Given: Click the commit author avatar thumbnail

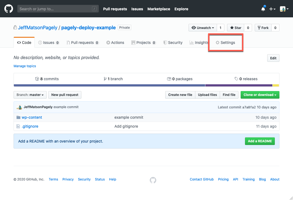Looking at the screenshot, I should coord(19,107).
